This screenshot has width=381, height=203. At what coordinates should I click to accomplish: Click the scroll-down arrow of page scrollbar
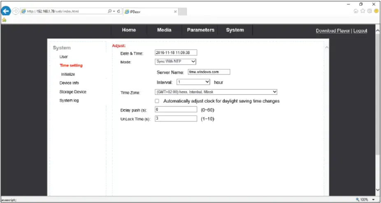point(377,190)
